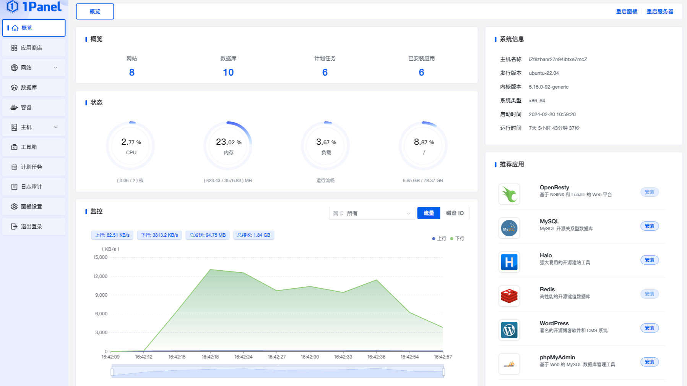Click the 总接收: 1.84 GB tag
Image resolution: width=687 pixels, height=386 pixels.
254,235
